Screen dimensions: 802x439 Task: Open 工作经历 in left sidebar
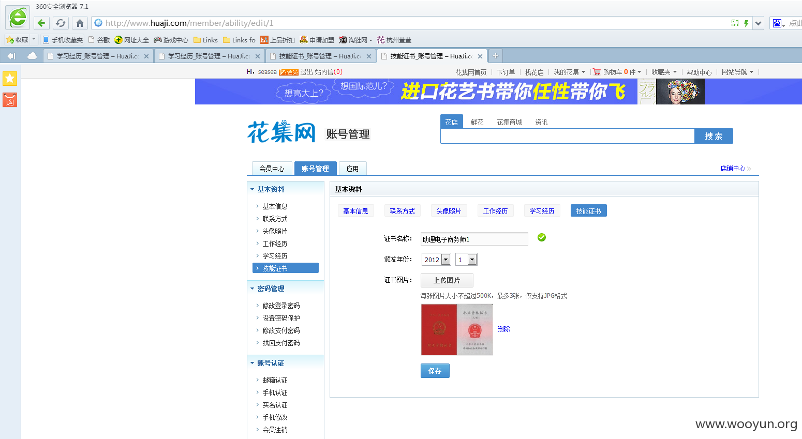275,244
